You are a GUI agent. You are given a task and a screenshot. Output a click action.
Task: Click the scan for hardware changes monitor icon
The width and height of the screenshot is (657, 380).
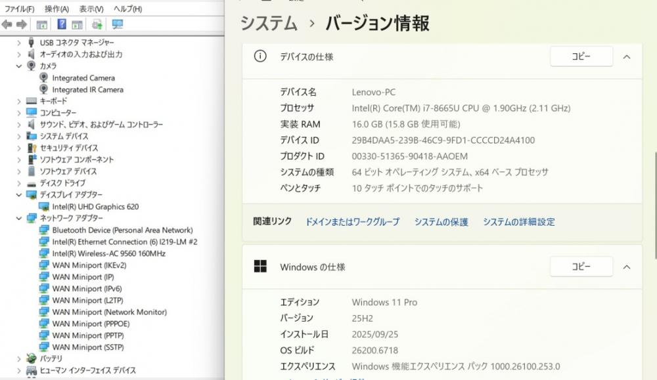pos(118,24)
